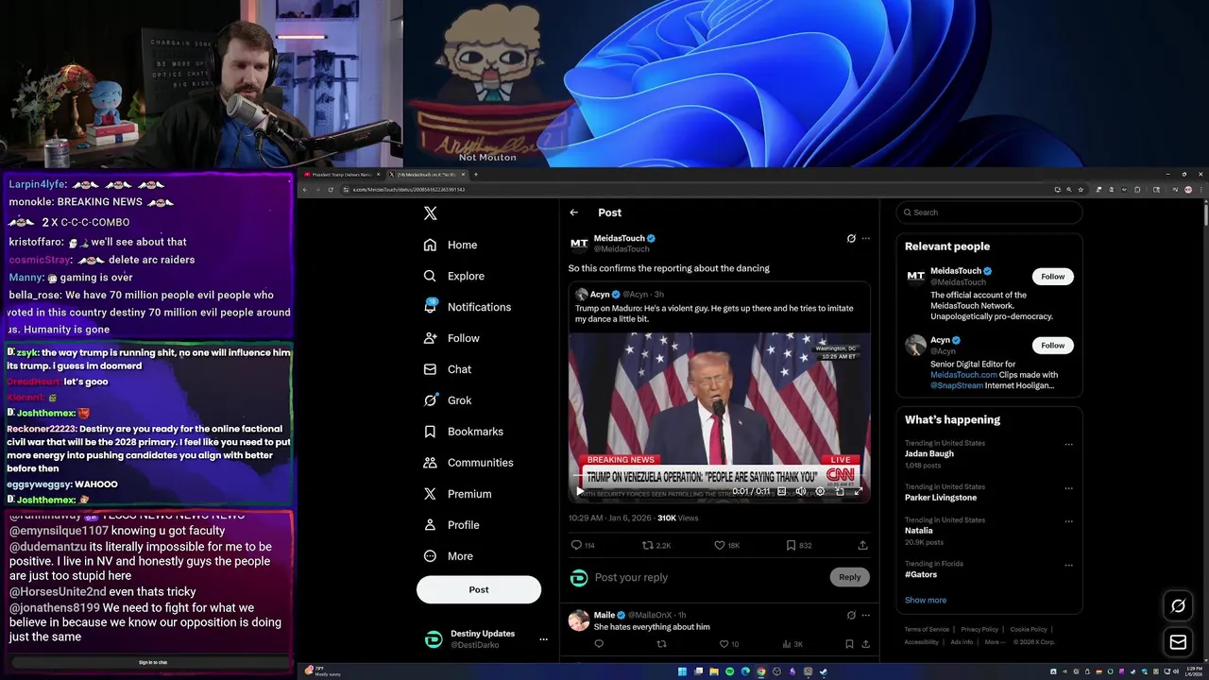Open Home in the X sidebar
Viewport: 1209px width, 680px height.
coord(451,245)
